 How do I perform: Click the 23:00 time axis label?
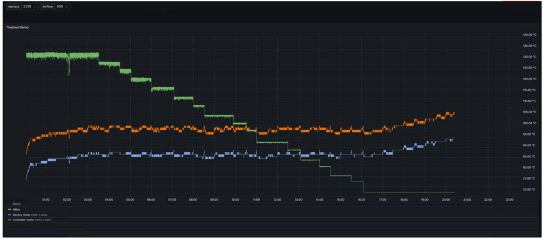coord(509,199)
